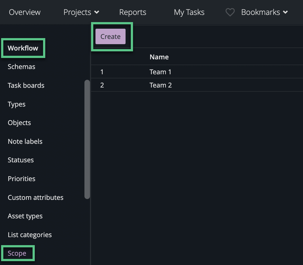
Task: Select Schemas from the sidebar
Action: [x=21, y=67]
